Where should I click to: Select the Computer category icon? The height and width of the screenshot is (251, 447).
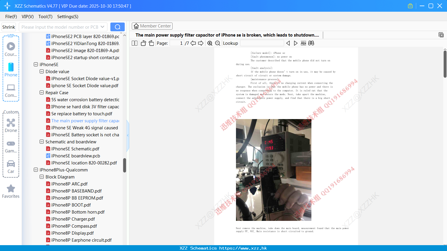[x=11, y=91]
